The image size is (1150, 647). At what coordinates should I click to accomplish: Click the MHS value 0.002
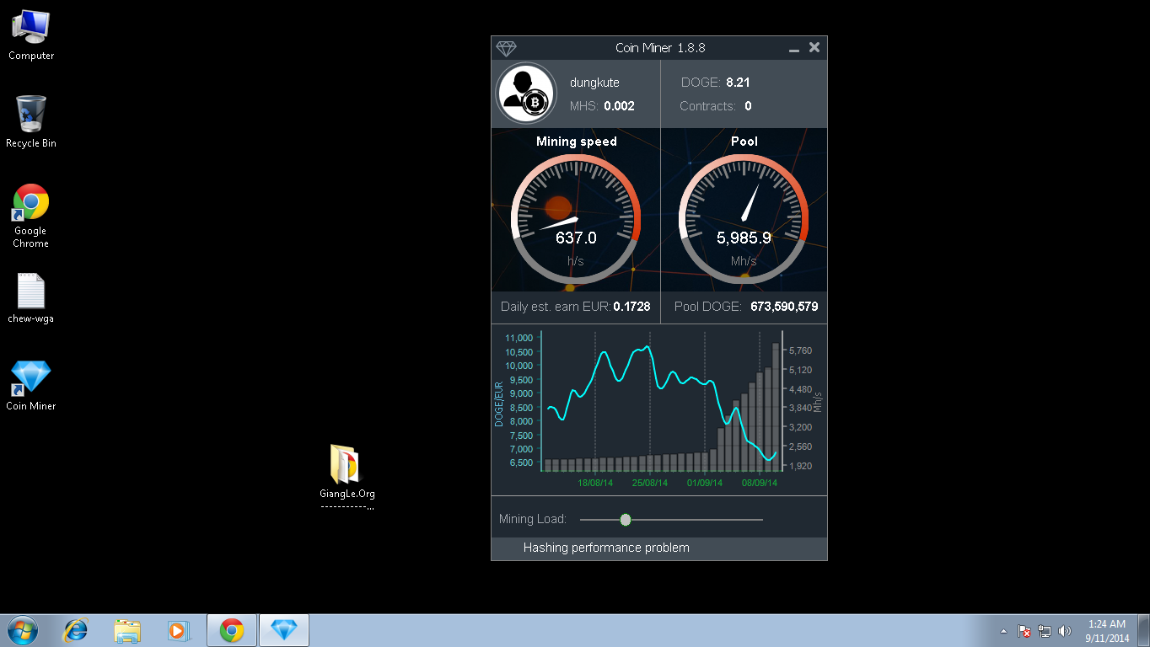tap(619, 106)
